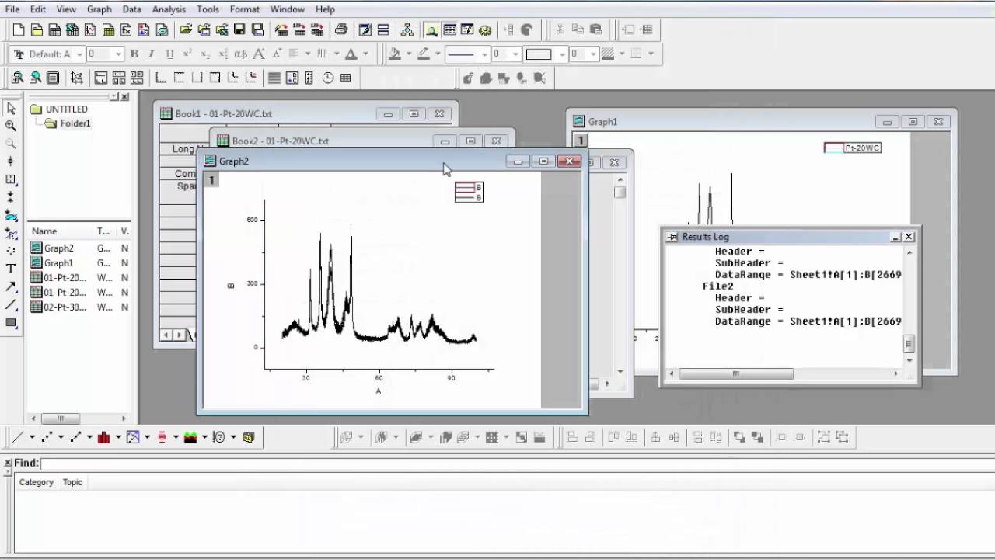Select Folder1 in project tree

pyautogui.click(x=75, y=123)
